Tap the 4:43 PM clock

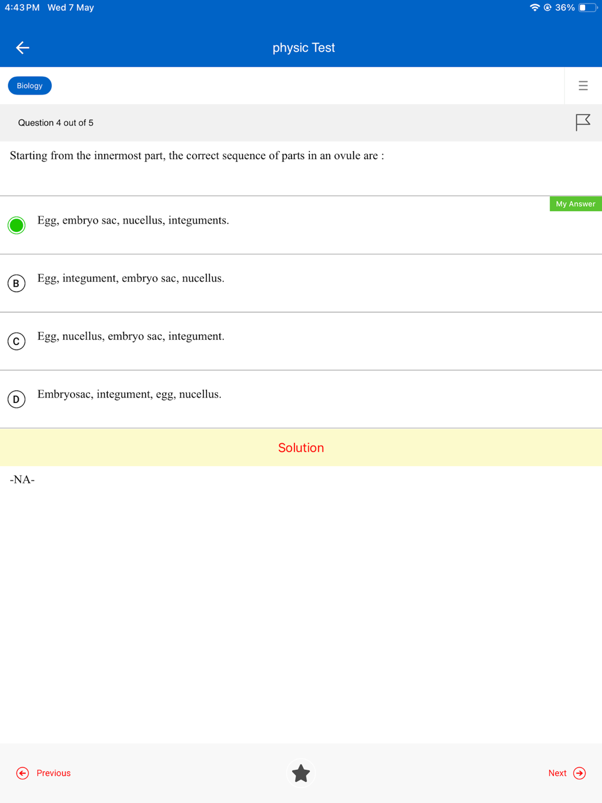(22, 8)
